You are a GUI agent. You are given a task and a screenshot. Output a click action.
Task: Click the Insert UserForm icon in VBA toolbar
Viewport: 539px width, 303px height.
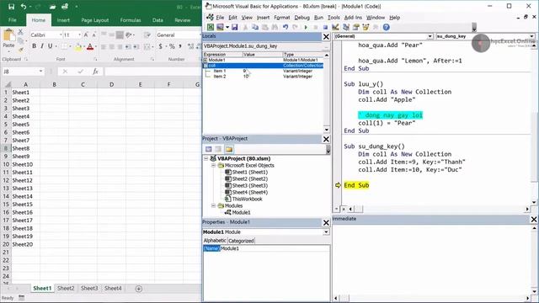220,27
